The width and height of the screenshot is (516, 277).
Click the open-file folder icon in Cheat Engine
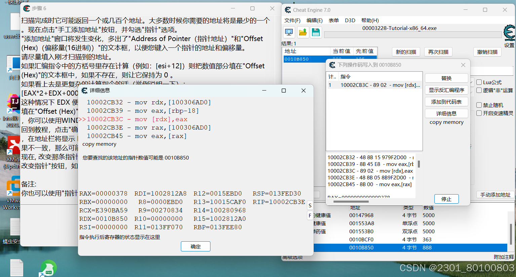[303, 32]
